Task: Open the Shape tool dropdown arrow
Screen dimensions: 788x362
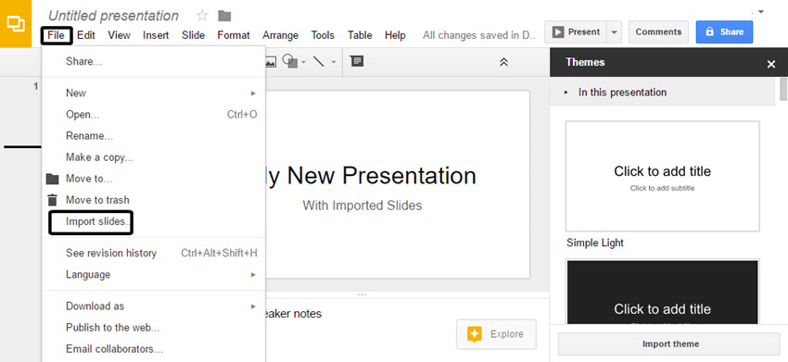Action: pos(303,62)
